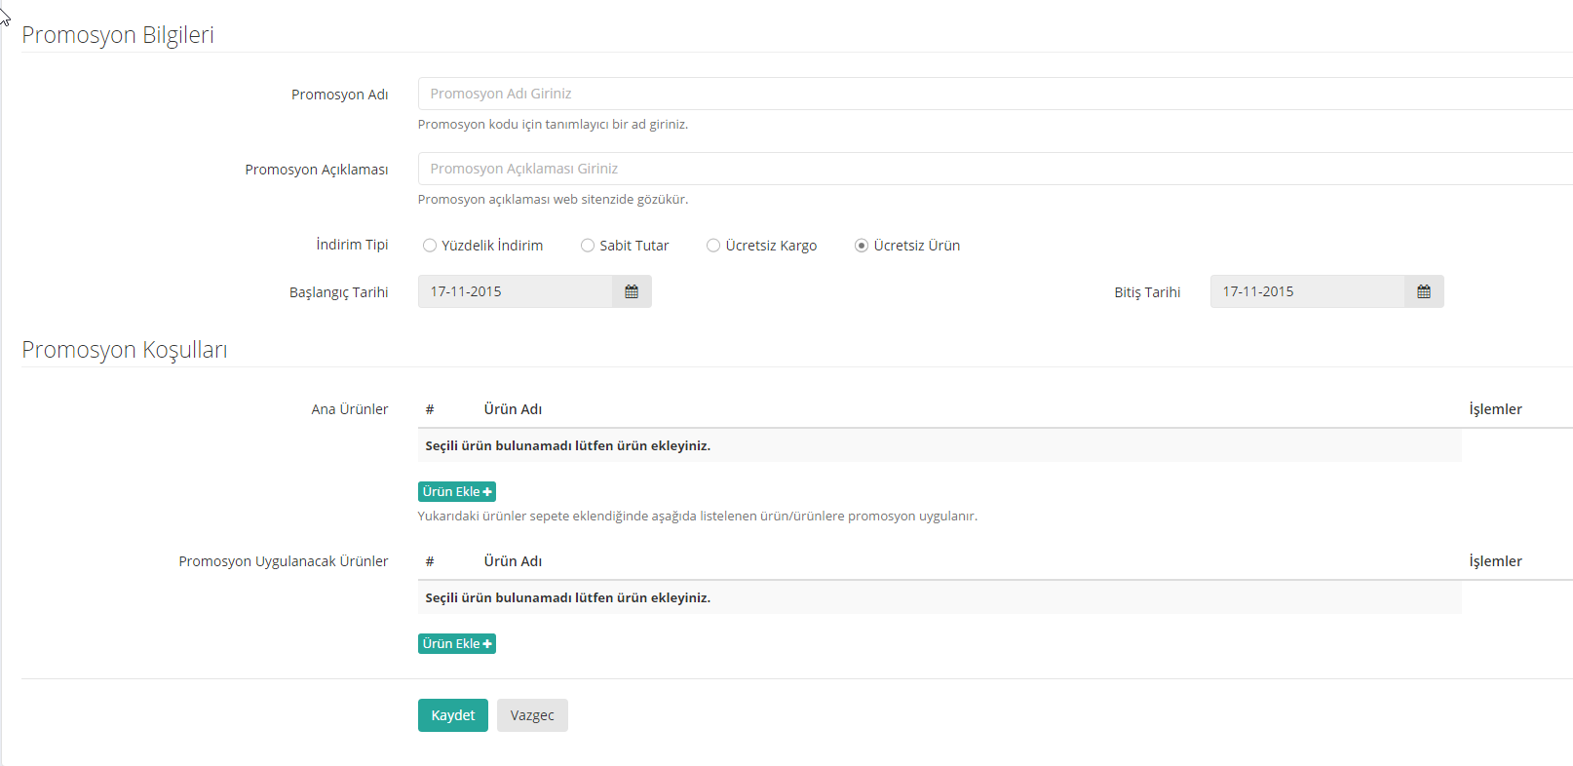
Task: Open the Başlangıç Tarihi calendar picker icon
Action: (632, 291)
